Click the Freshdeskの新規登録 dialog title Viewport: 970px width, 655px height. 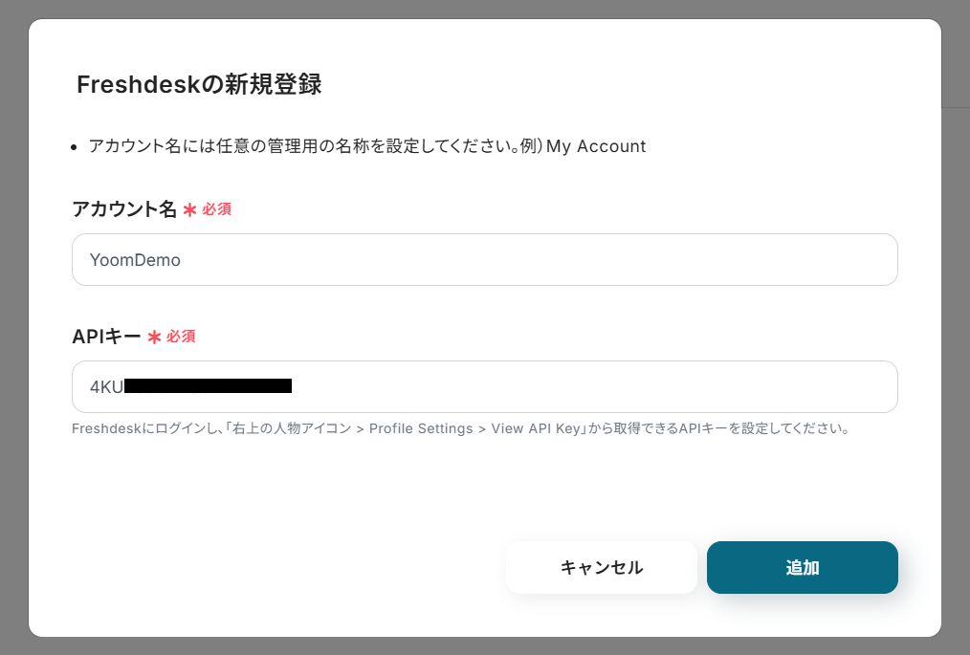pos(199,84)
